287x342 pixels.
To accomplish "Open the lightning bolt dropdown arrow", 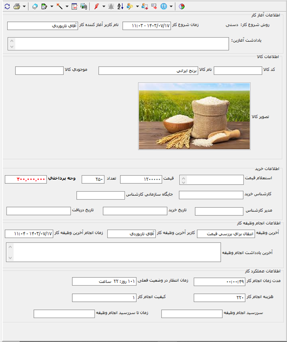I will 104,6.
